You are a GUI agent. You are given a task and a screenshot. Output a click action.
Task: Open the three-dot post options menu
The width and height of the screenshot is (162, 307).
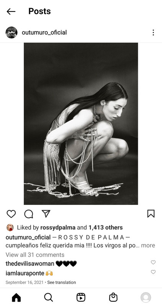[153, 33]
